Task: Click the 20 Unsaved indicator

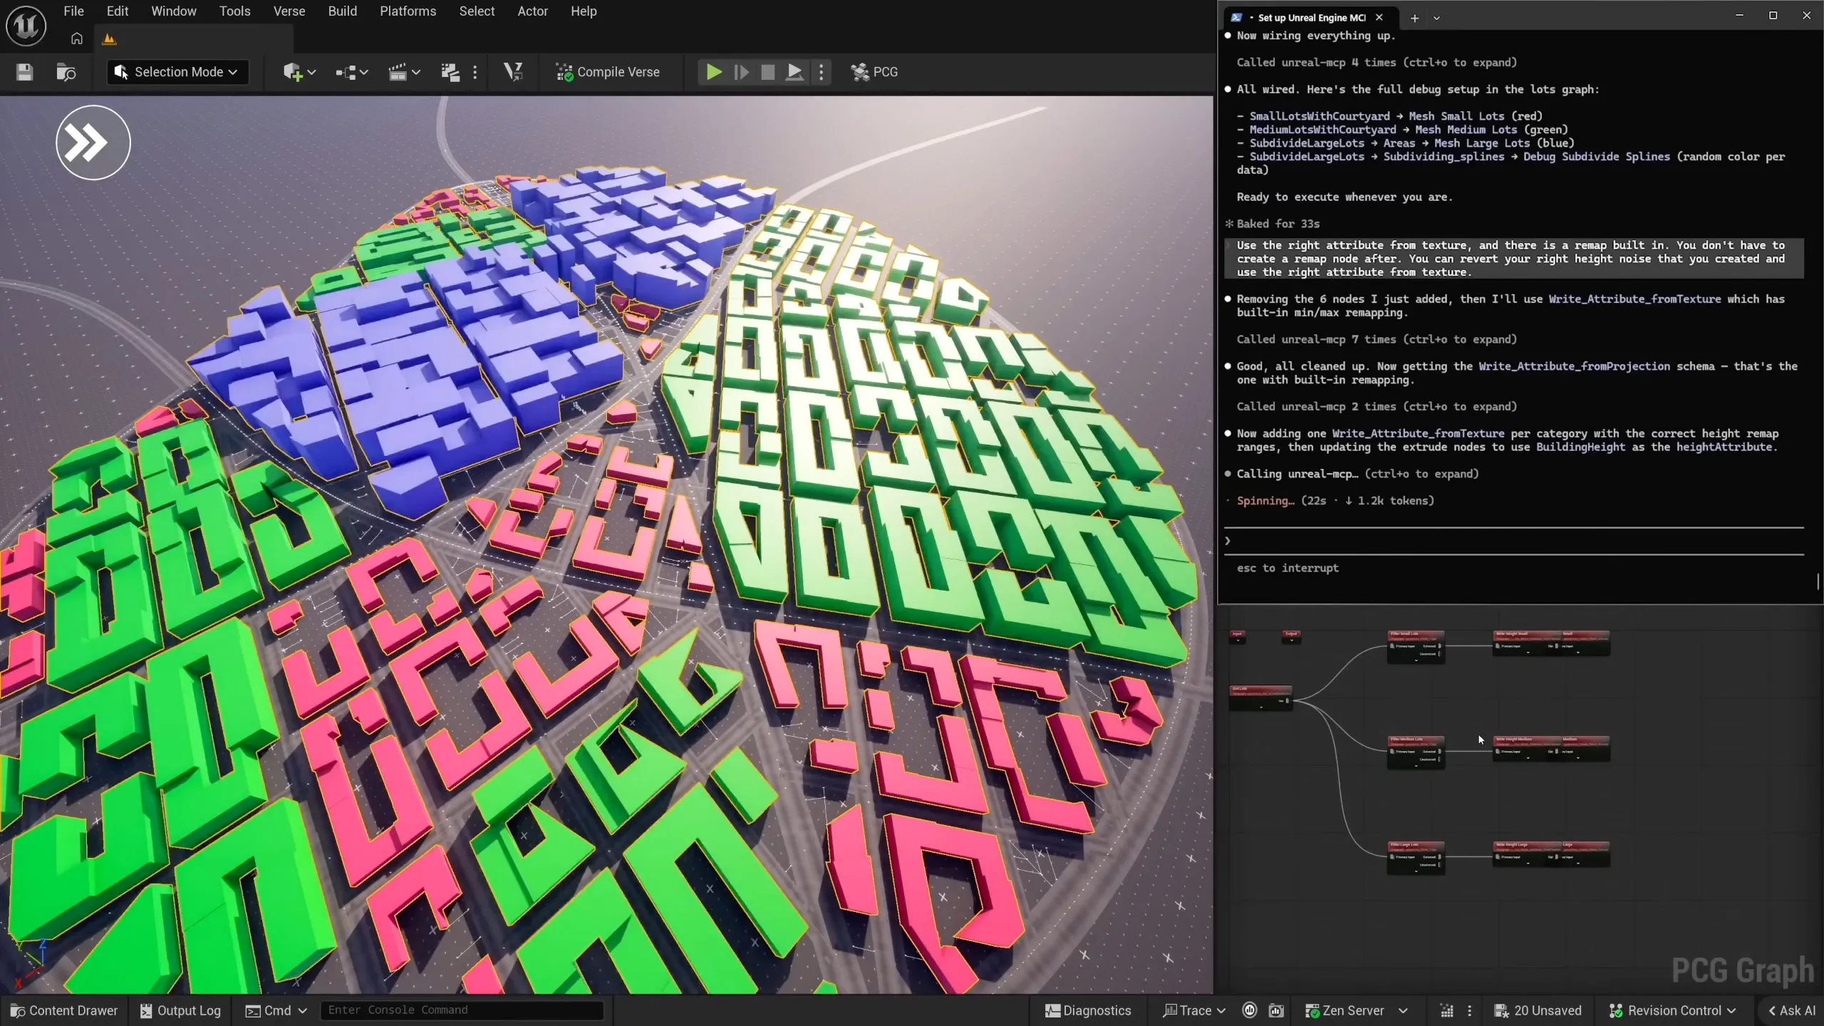Action: 1538,1010
